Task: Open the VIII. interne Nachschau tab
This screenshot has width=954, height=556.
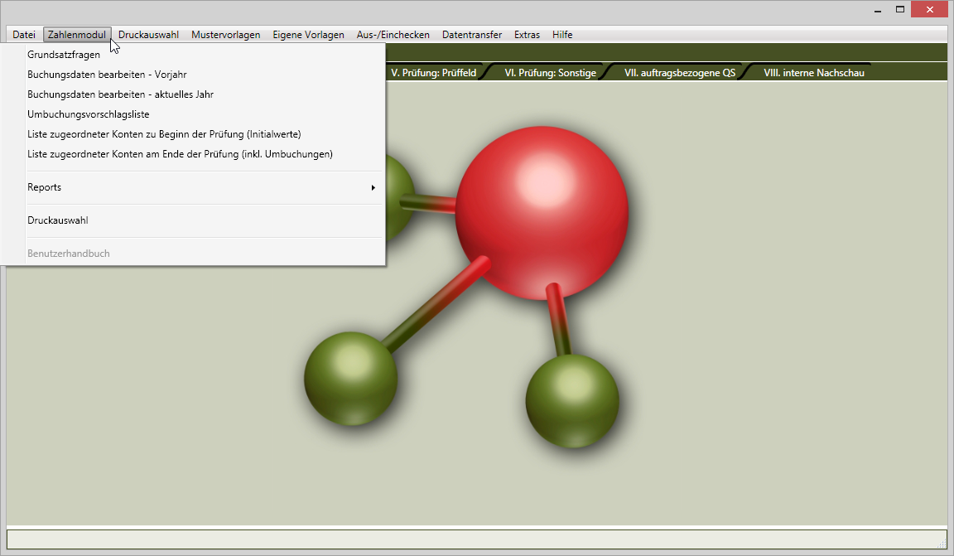Action: pos(813,73)
